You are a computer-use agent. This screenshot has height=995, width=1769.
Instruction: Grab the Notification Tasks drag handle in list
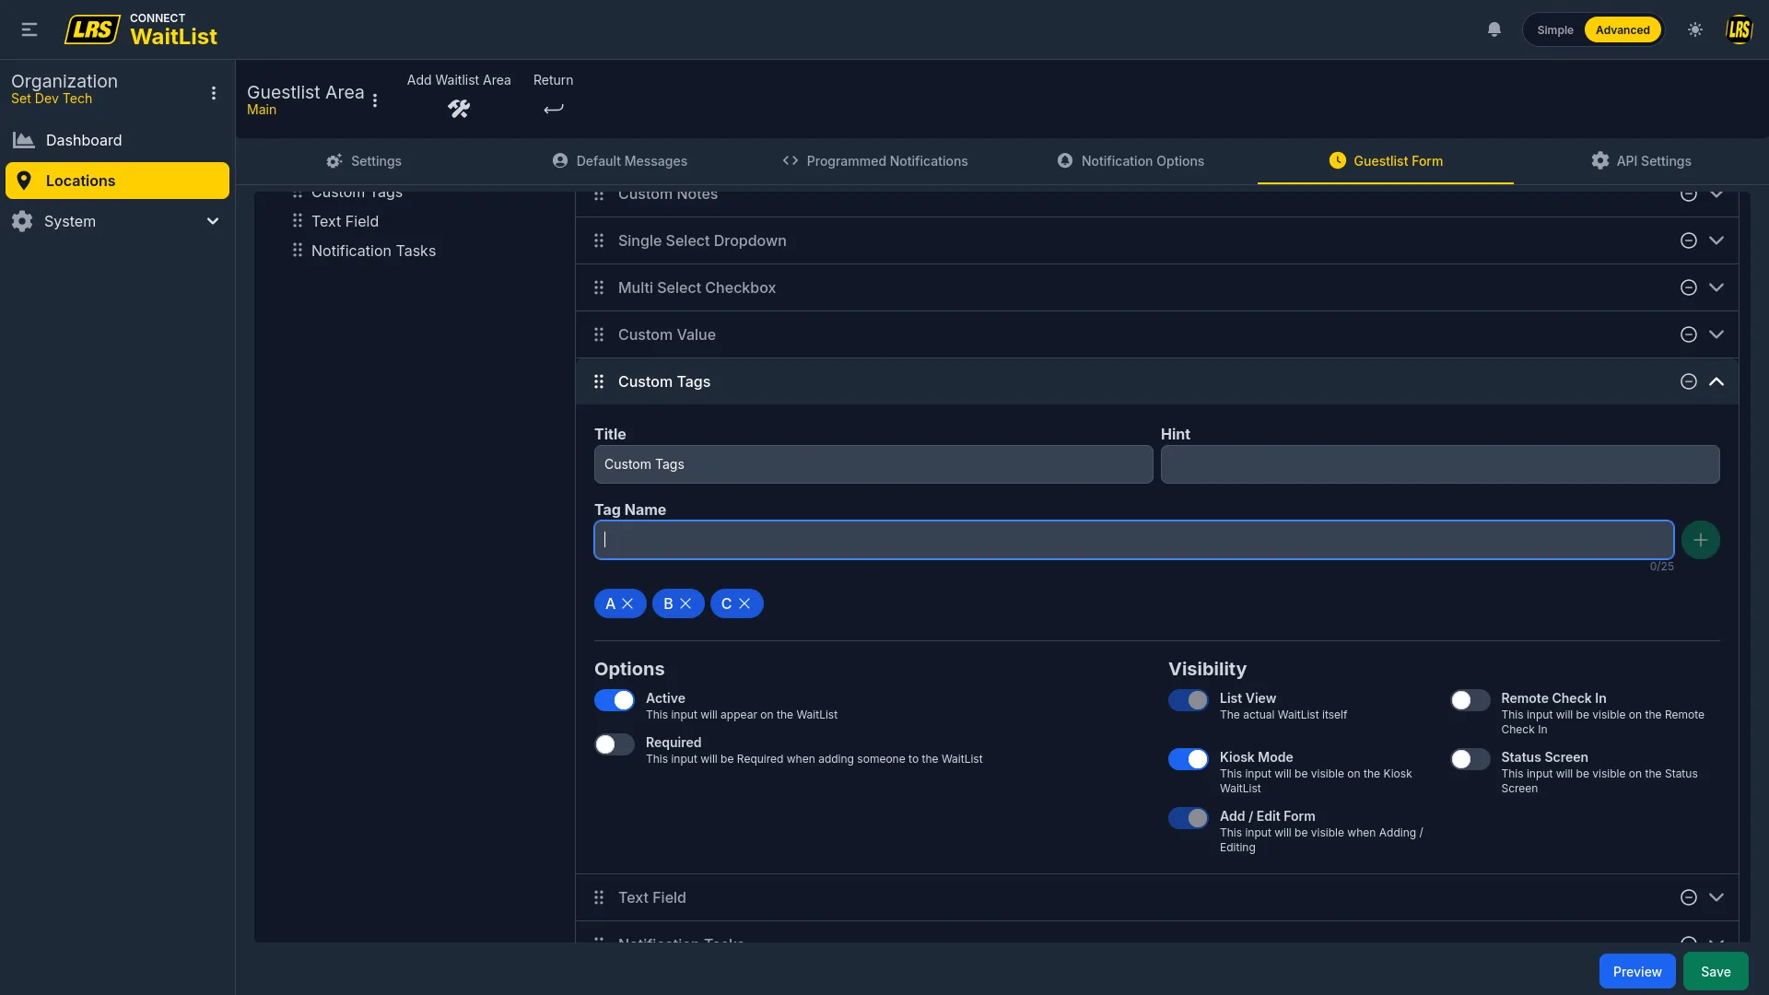click(x=297, y=251)
